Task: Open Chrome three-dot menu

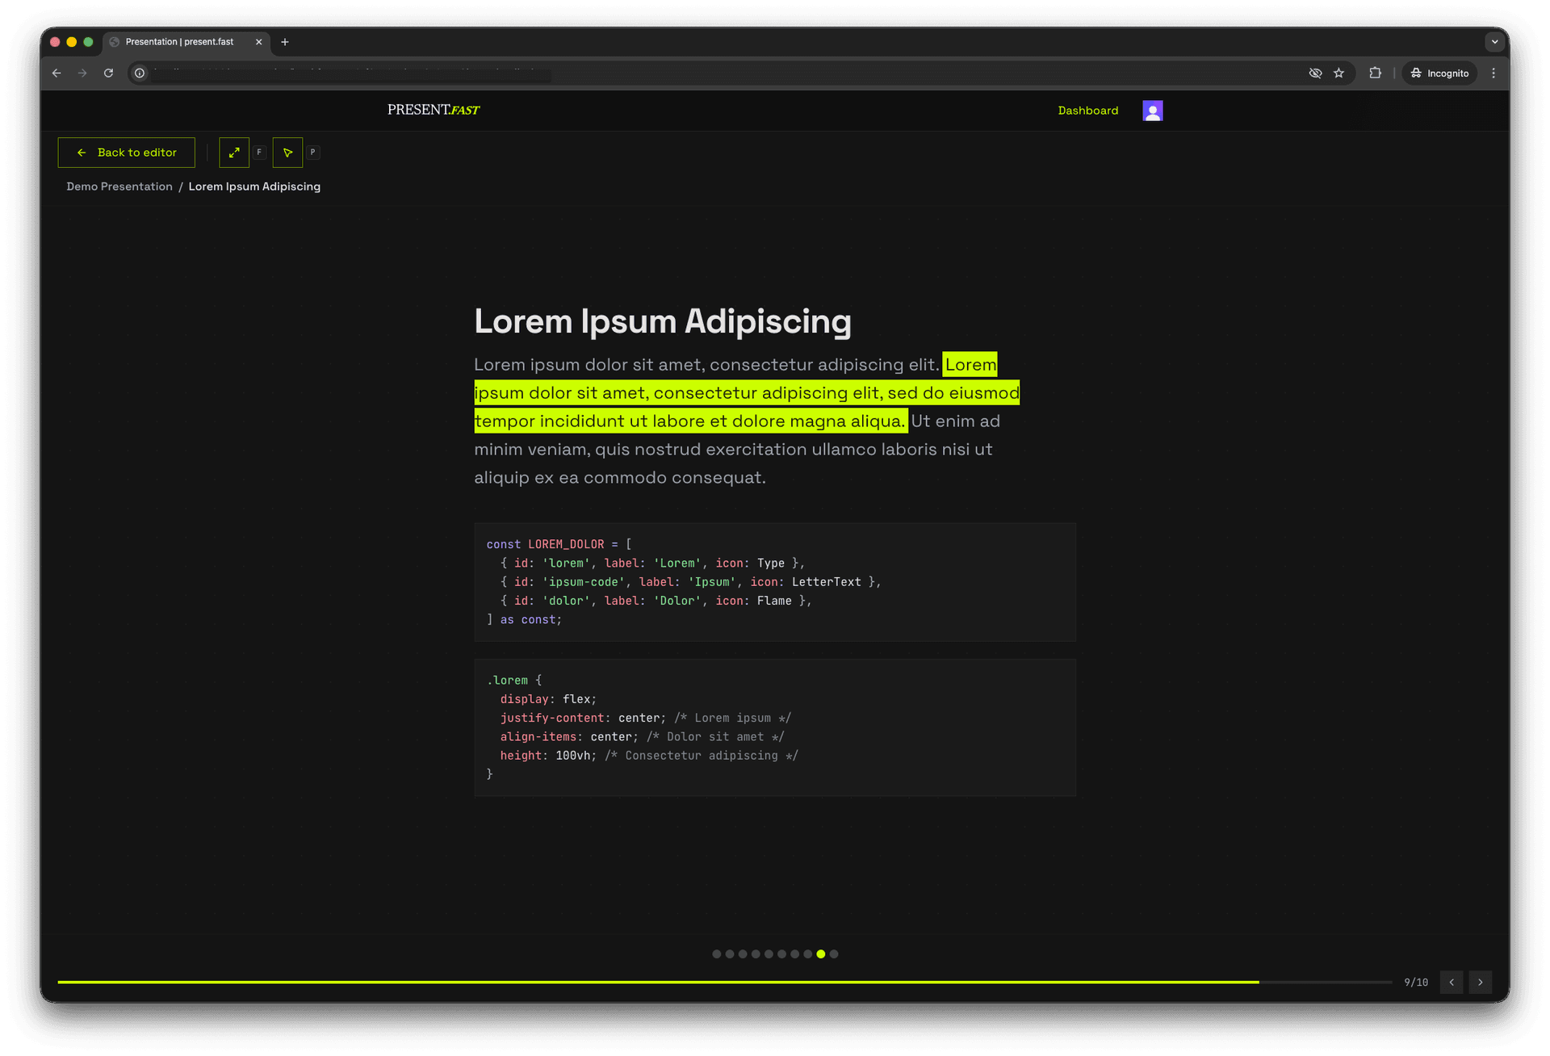Action: click(x=1493, y=73)
